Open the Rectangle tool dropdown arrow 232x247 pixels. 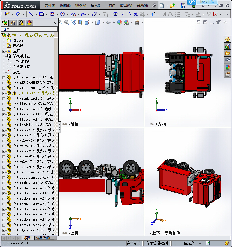47,15
